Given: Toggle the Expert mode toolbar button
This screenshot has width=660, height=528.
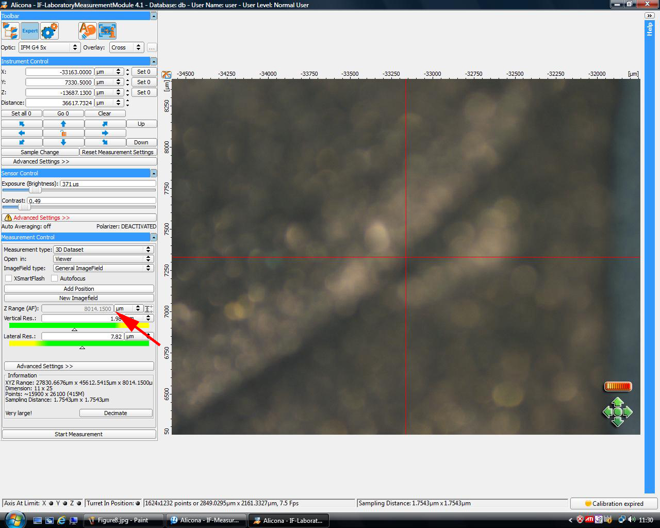Looking at the screenshot, I should [x=30, y=31].
